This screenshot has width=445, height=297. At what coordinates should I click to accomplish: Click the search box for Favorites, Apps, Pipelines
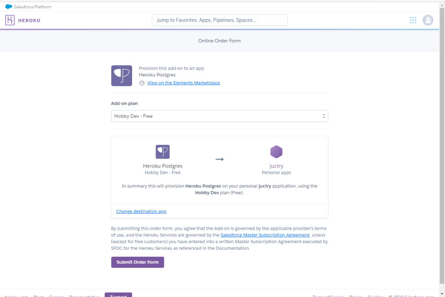[x=219, y=20]
